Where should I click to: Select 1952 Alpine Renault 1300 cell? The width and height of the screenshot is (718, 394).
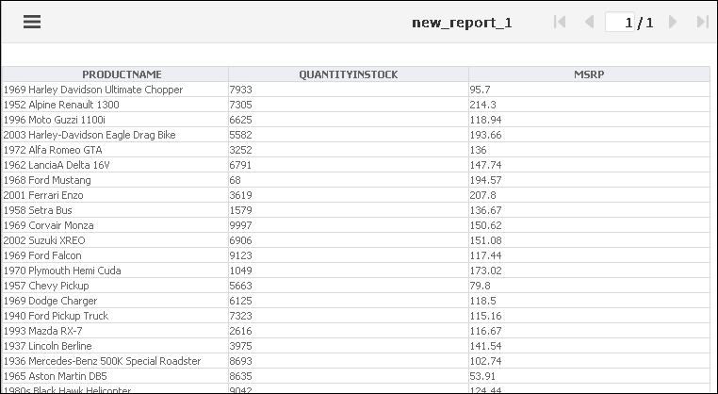tap(115, 105)
